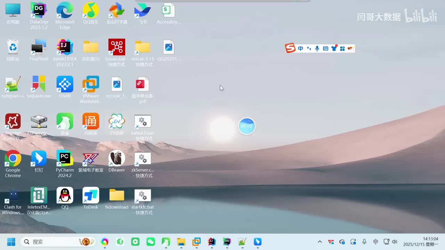The image size is (445, 250).
Task: Select the startkfc.bat shortcut
Action: click(143, 201)
